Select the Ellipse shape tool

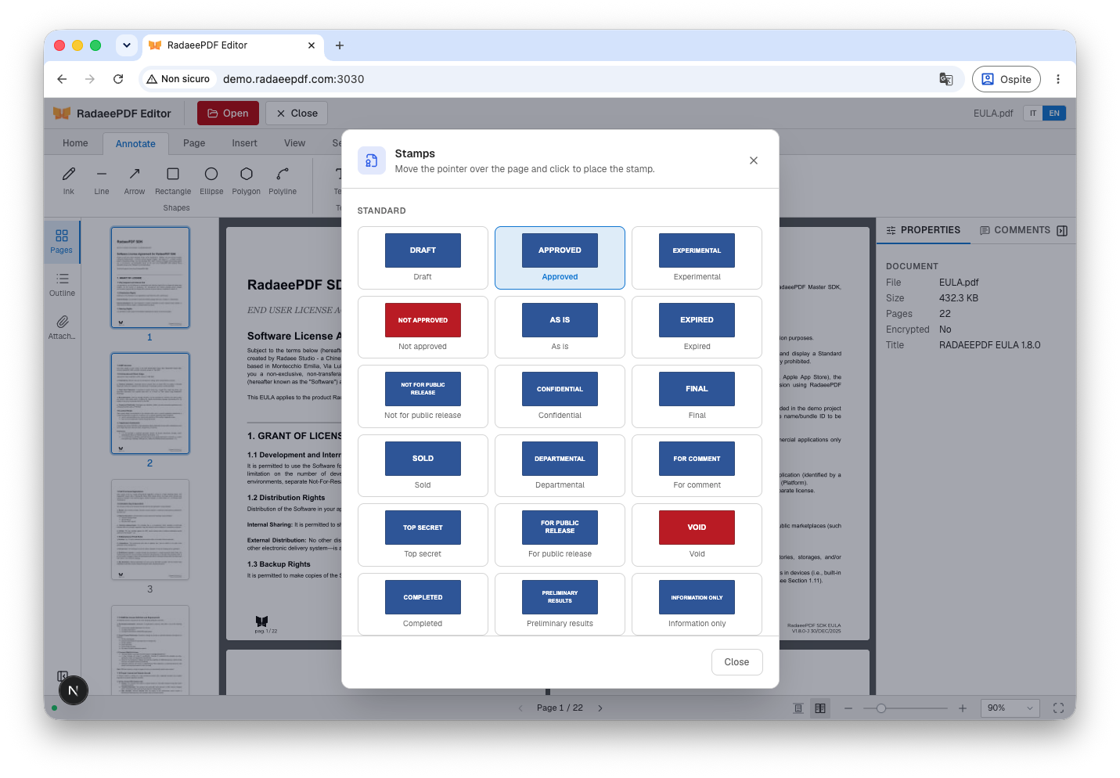coord(211,180)
